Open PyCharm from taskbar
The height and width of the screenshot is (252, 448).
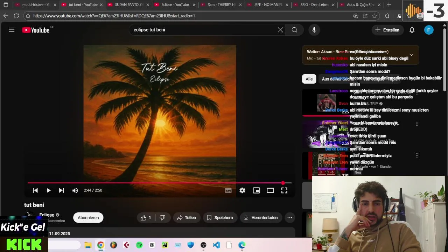click(165, 245)
